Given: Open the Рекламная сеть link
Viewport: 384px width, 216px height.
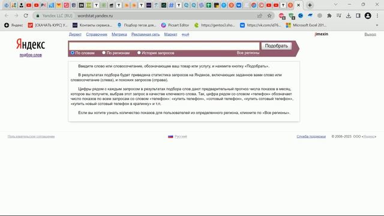Looking at the screenshot, I should (x=145, y=34).
